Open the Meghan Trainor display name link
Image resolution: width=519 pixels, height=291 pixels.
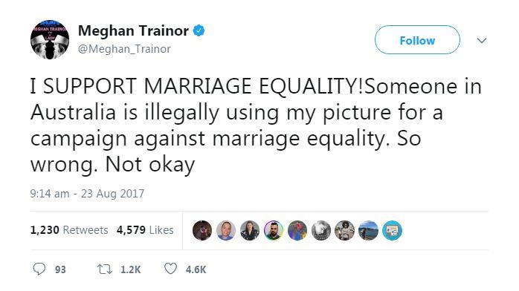[133, 31]
